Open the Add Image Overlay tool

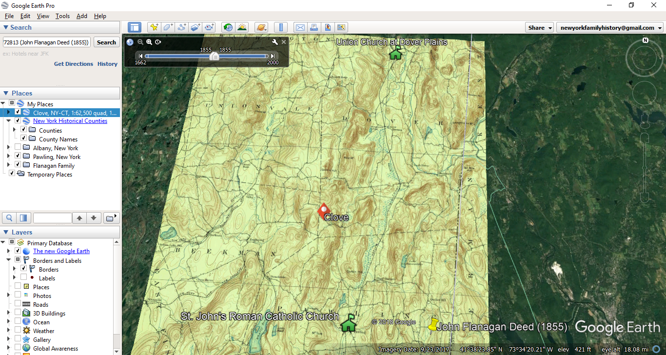point(195,27)
